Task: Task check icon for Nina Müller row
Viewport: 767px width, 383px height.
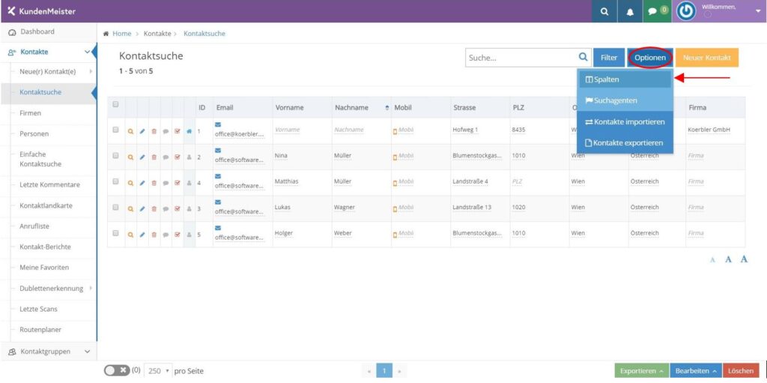Action: [178, 157]
